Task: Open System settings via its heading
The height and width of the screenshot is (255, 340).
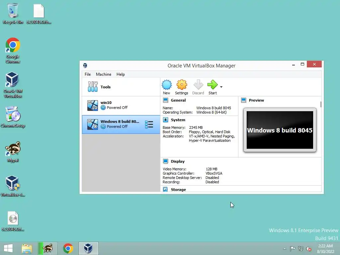Action: (x=178, y=120)
